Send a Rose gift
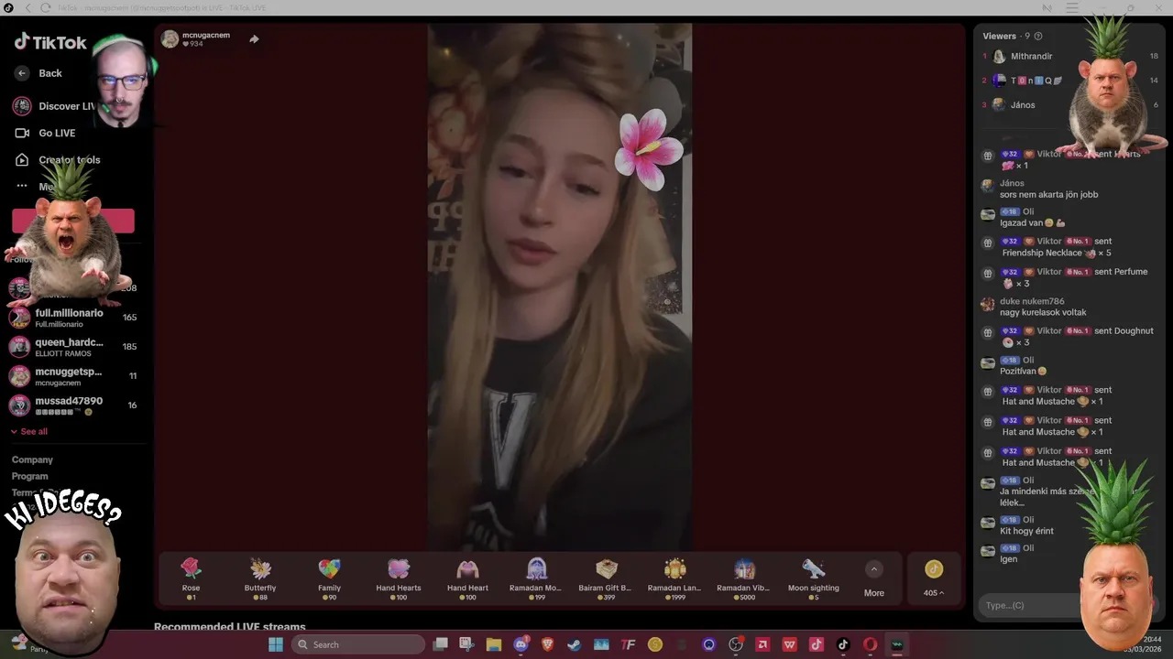Screen dimensions: 1173x659 pyautogui.click(x=191, y=578)
